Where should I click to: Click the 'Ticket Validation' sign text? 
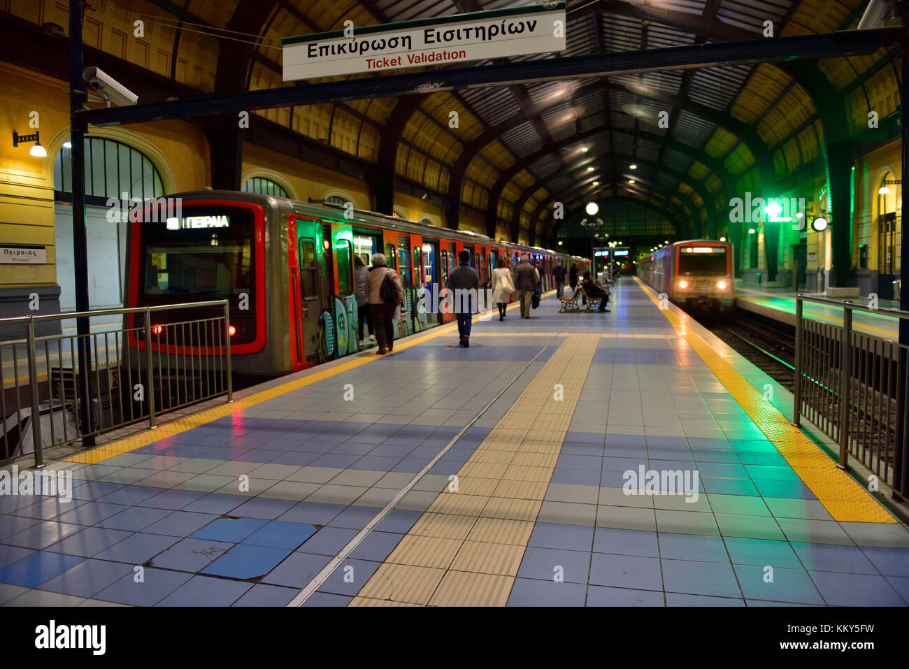pos(415,58)
